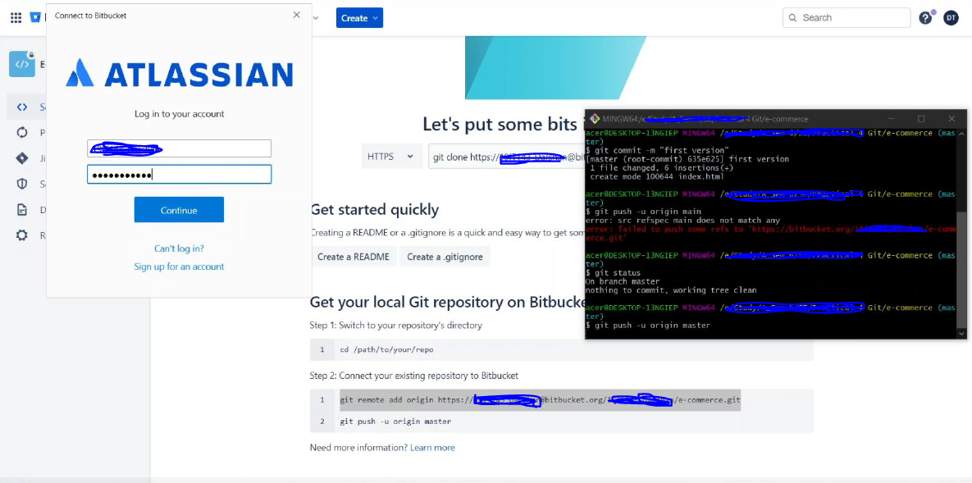Open the Downloads document sidebar icon
The width and height of the screenshot is (972, 483).
click(21, 210)
